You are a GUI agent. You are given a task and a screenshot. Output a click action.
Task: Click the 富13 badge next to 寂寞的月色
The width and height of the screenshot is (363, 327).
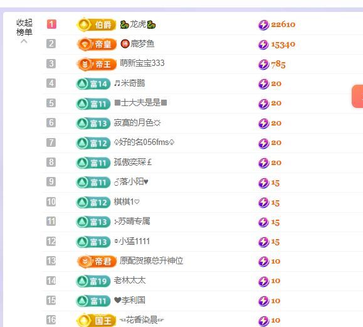coord(93,123)
